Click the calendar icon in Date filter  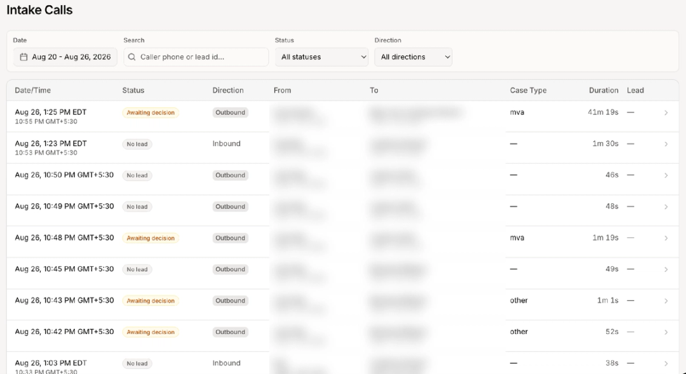pyautogui.click(x=24, y=57)
